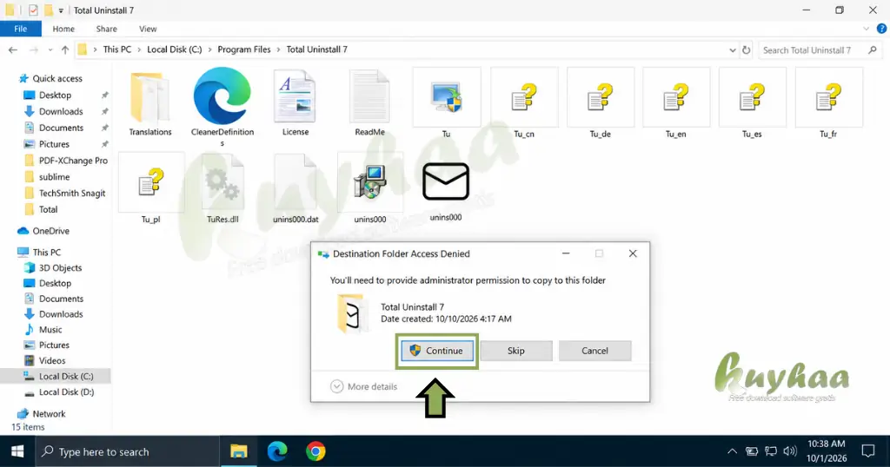Click This PC in the breadcrumb path
Viewport: 890px width, 467px height.
117,49
